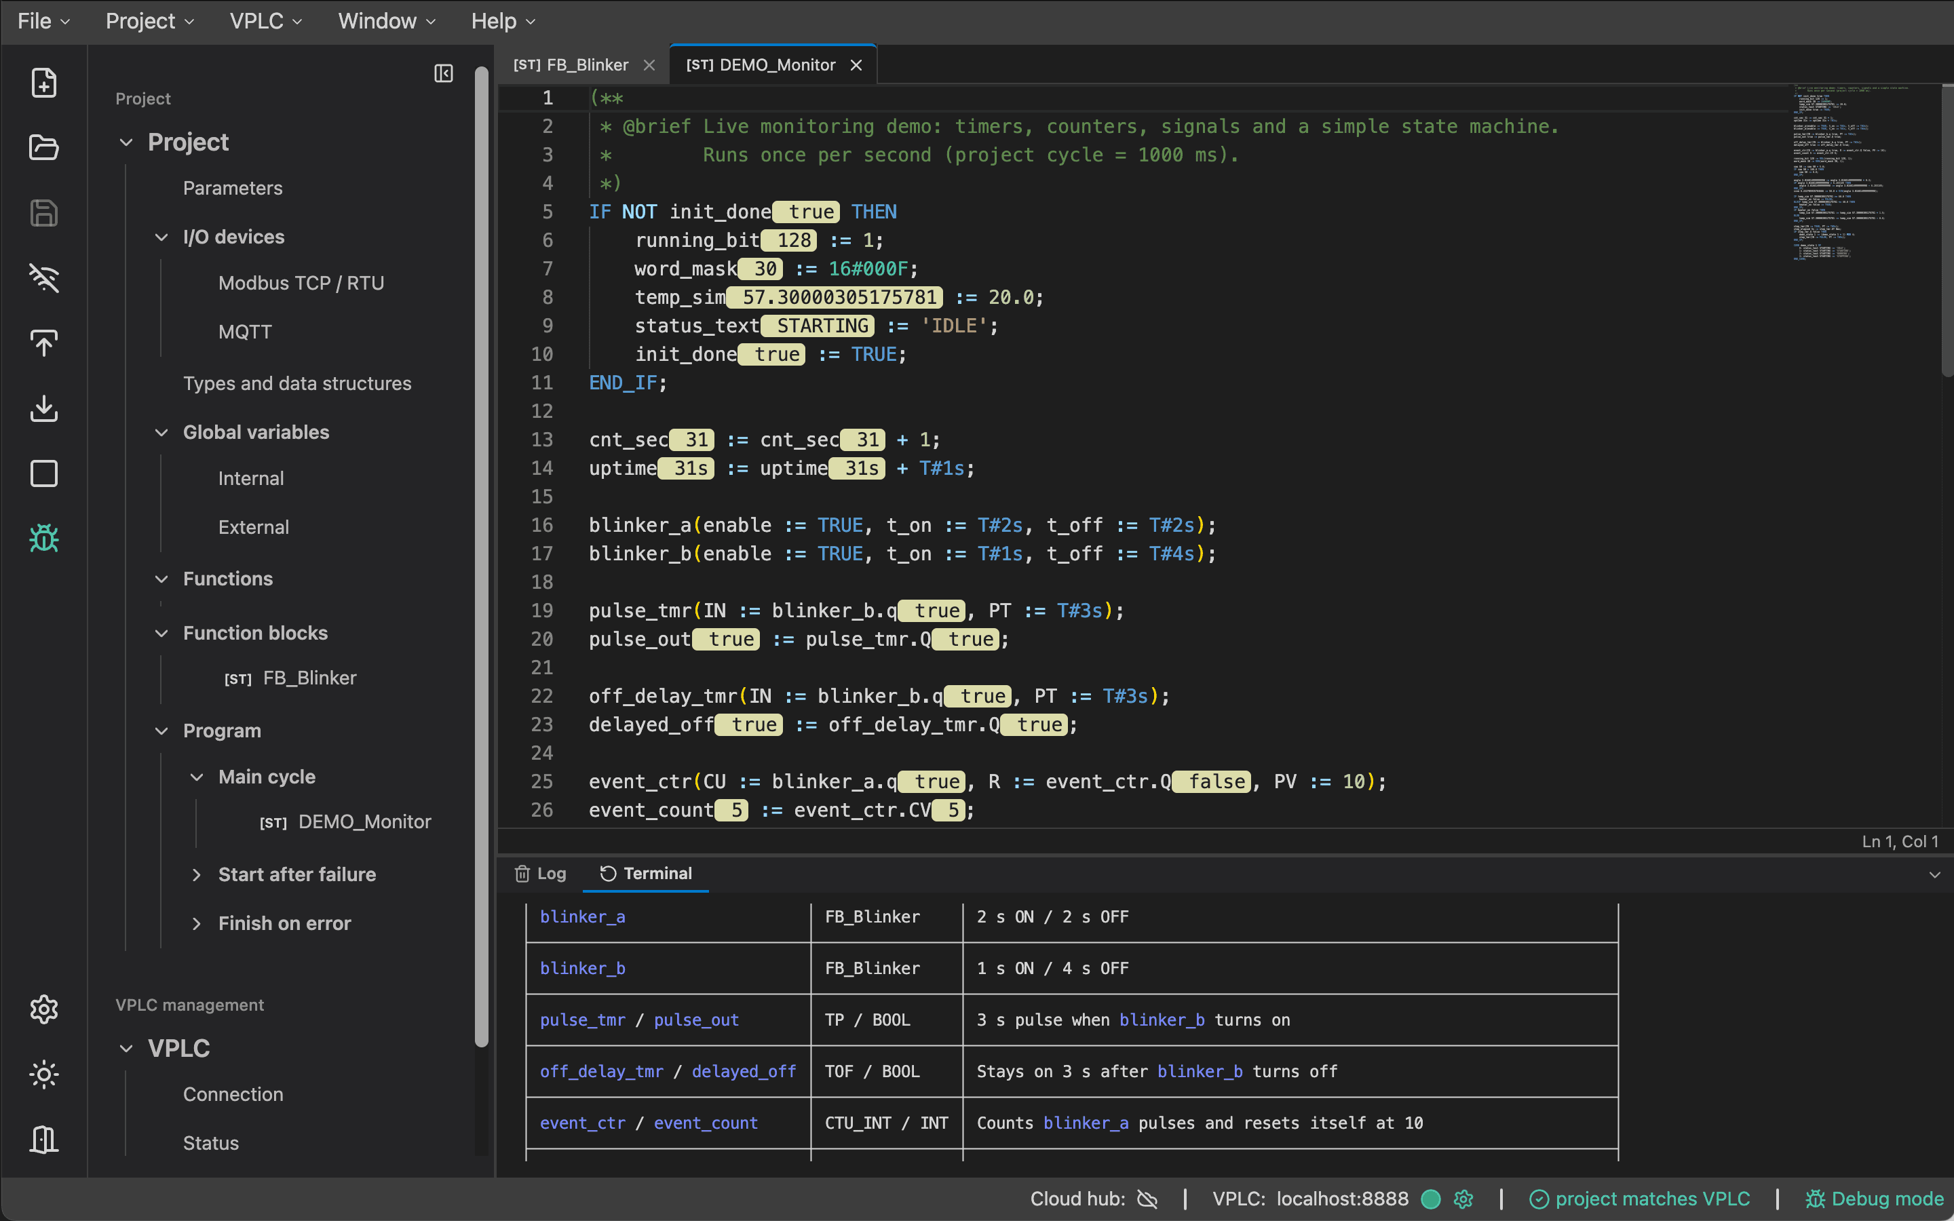
Task: Click the upload to VPLC arrow icon
Action: (x=43, y=343)
